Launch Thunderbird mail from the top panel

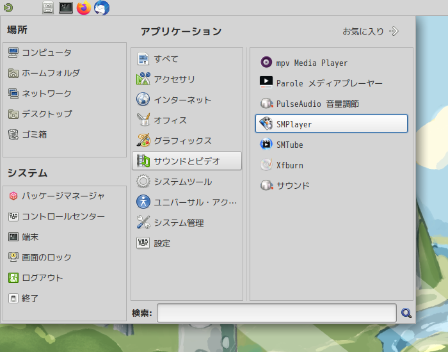[102, 8]
